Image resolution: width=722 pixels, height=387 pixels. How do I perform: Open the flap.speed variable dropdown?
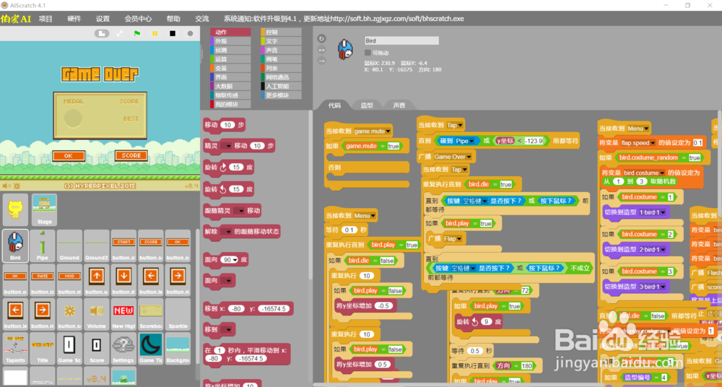652,143
